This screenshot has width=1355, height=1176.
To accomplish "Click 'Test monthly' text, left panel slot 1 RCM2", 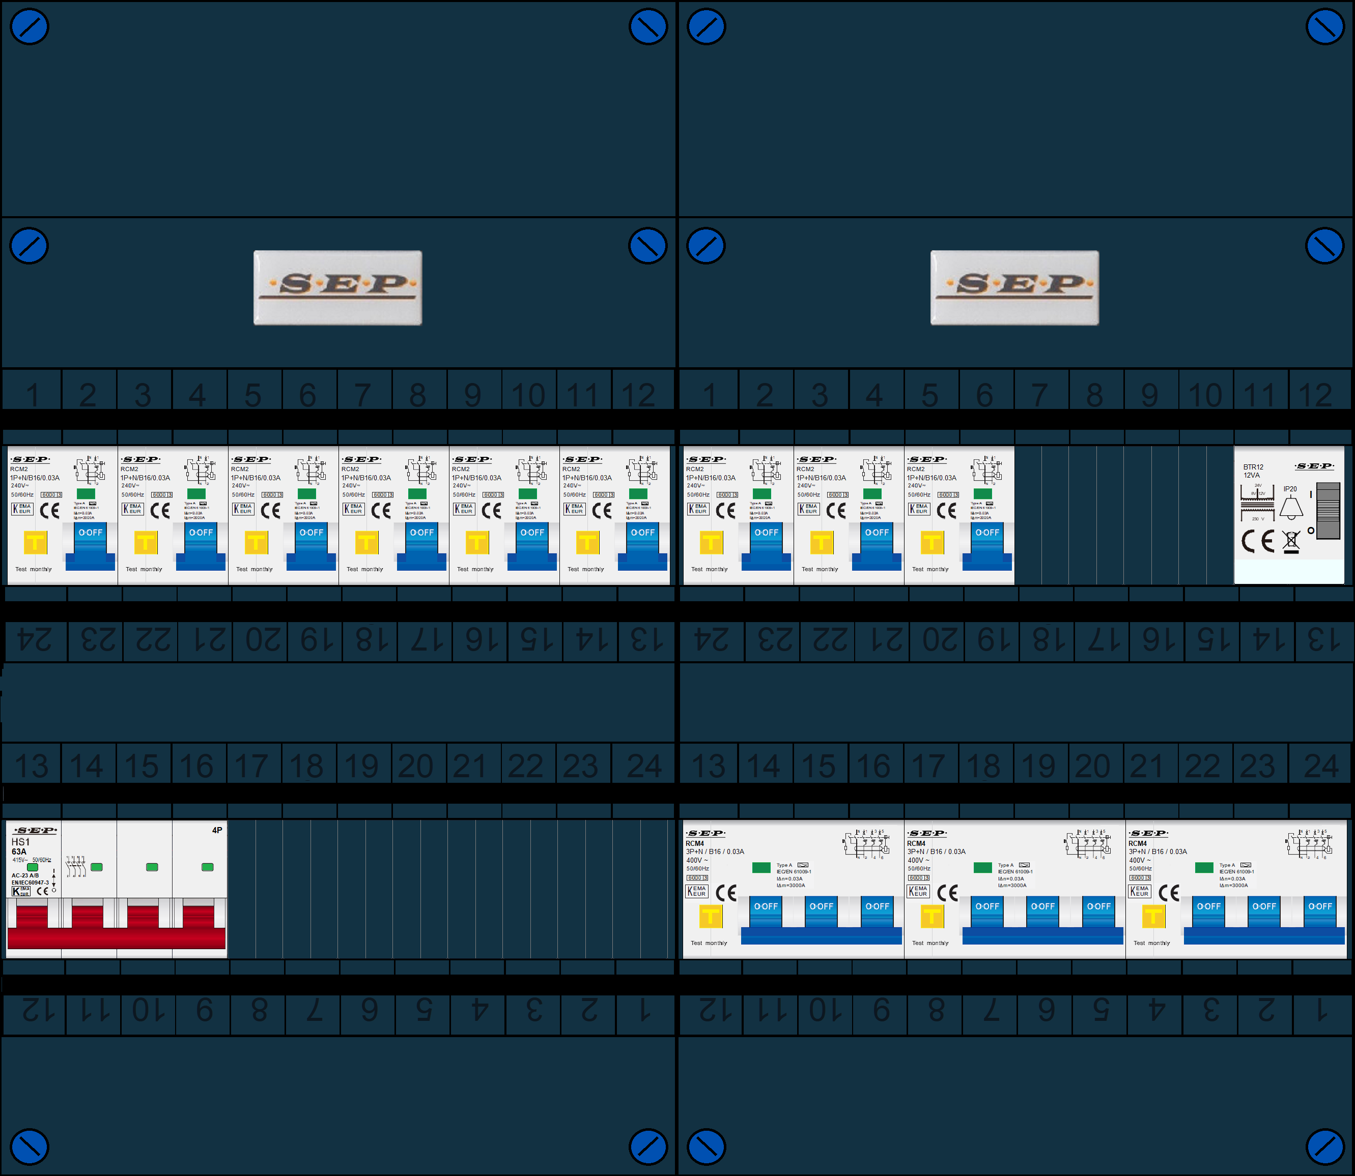I will (x=34, y=569).
